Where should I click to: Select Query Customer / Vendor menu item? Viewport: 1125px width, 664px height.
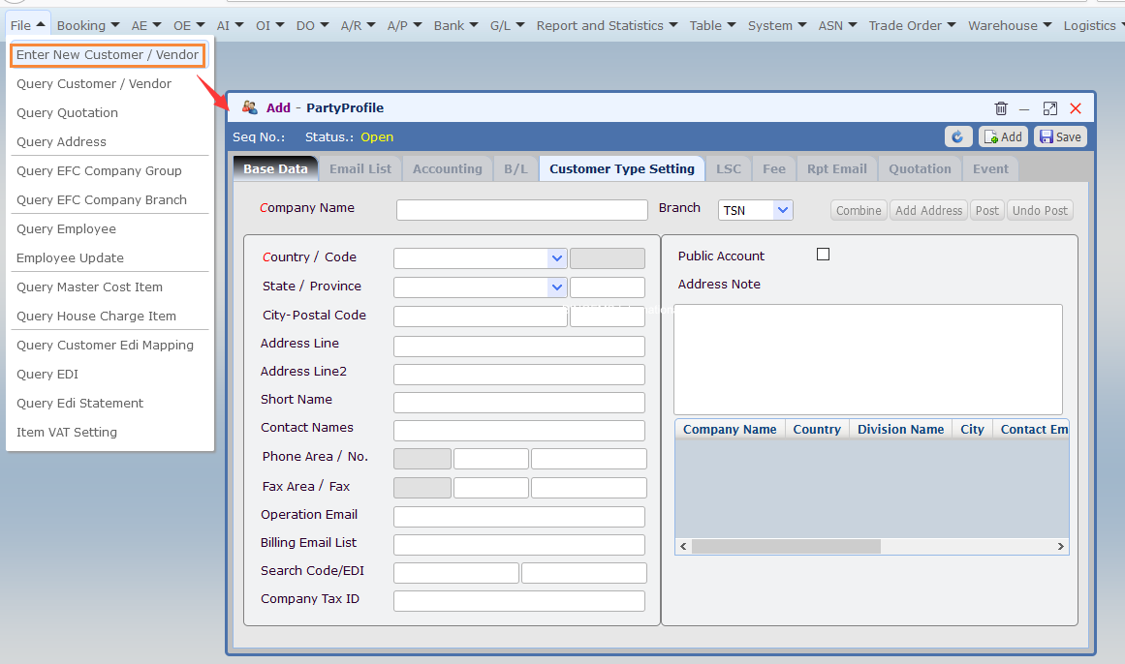click(94, 84)
